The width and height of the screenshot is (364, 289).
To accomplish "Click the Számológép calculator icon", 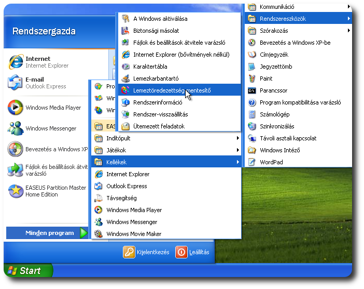I will 252,114.
